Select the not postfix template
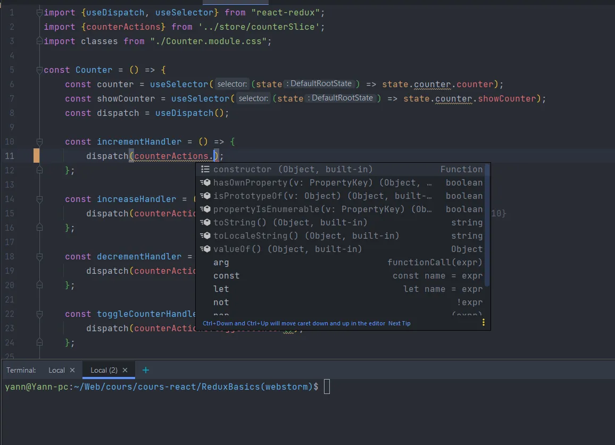615x445 pixels. tap(340, 303)
